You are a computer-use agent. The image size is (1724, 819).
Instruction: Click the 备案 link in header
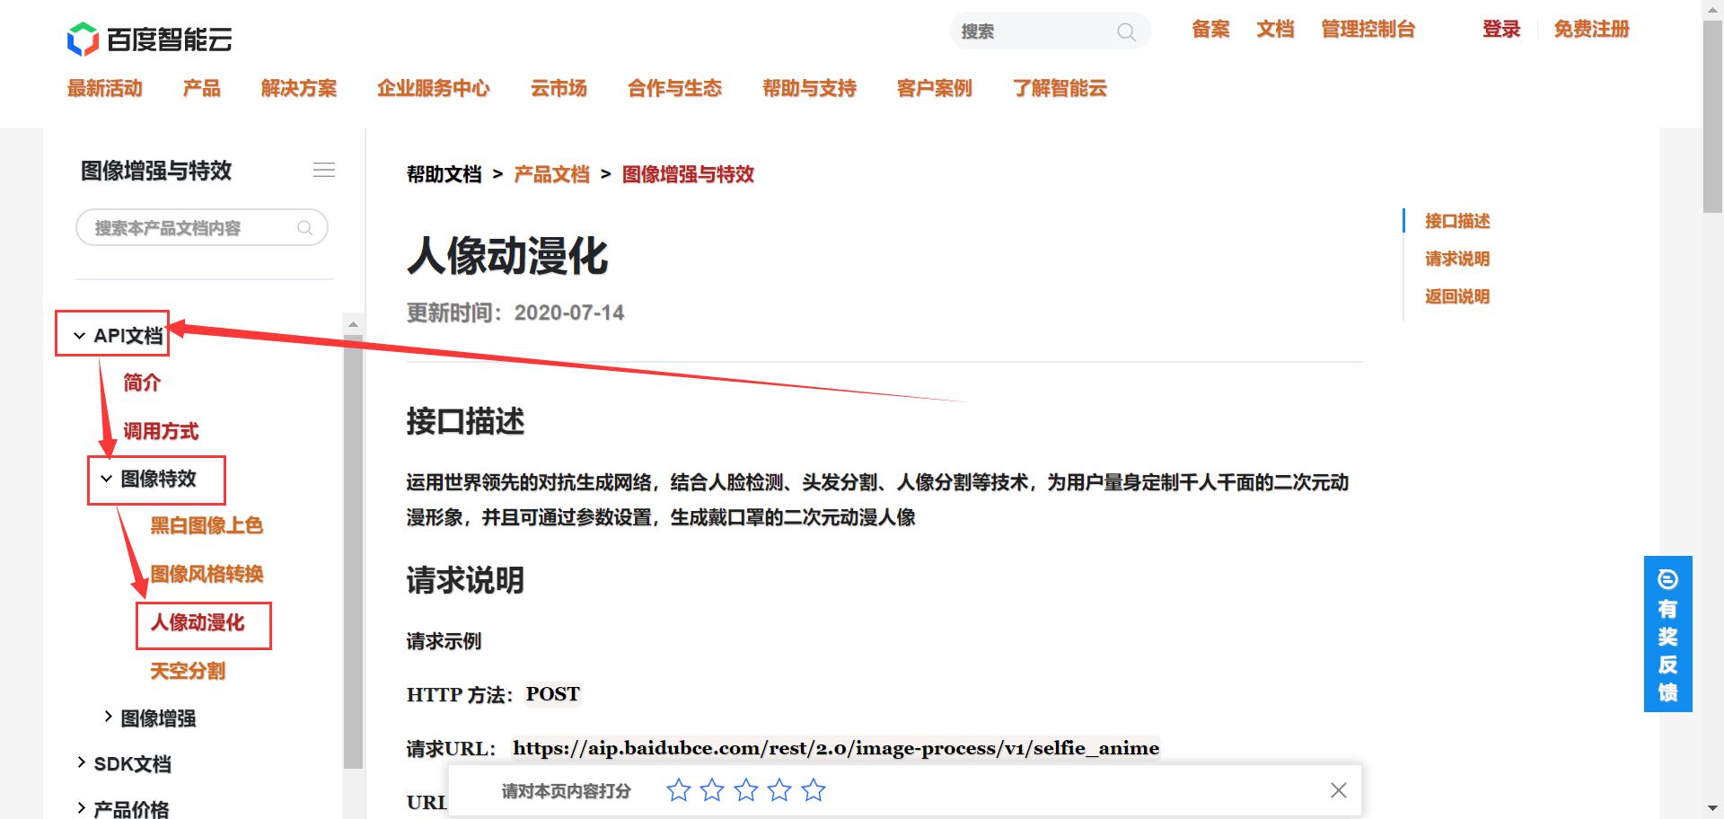point(1210,30)
